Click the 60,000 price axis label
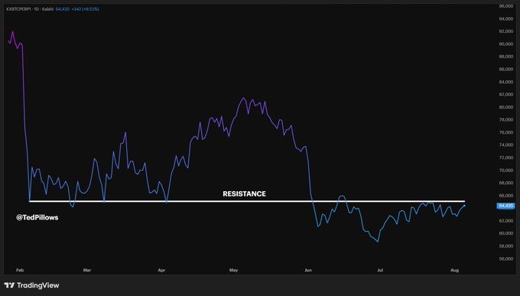520x296 pixels. [506, 233]
